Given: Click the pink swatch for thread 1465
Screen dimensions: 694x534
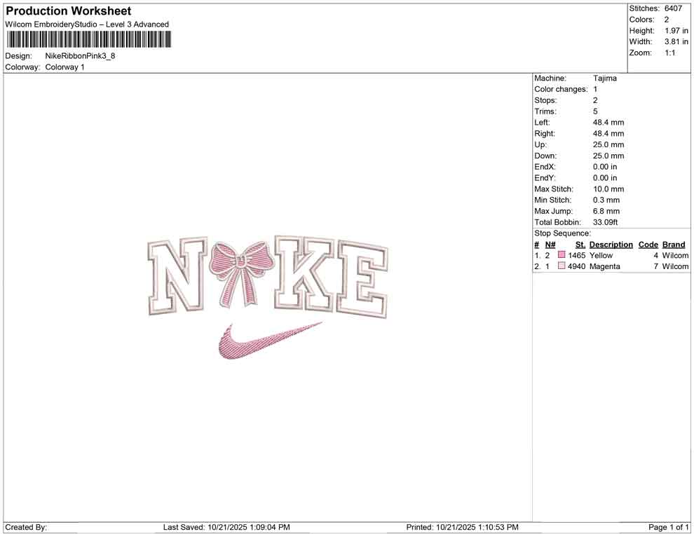Looking at the screenshot, I should pyautogui.click(x=562, y=255).
